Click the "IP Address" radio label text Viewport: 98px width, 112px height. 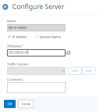pyautogui.click(x=20, y=37)
